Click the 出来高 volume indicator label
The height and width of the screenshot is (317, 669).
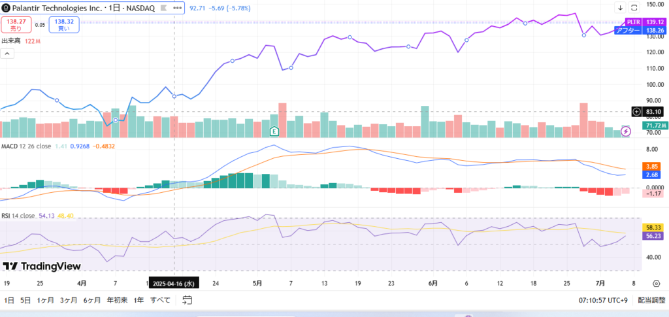(11, 41)
